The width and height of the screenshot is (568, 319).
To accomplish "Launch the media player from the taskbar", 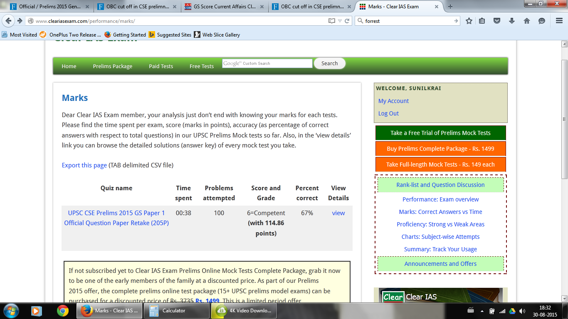I will (x=36, y=311).
